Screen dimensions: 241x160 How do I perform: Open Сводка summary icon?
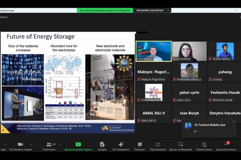point(102,144)
